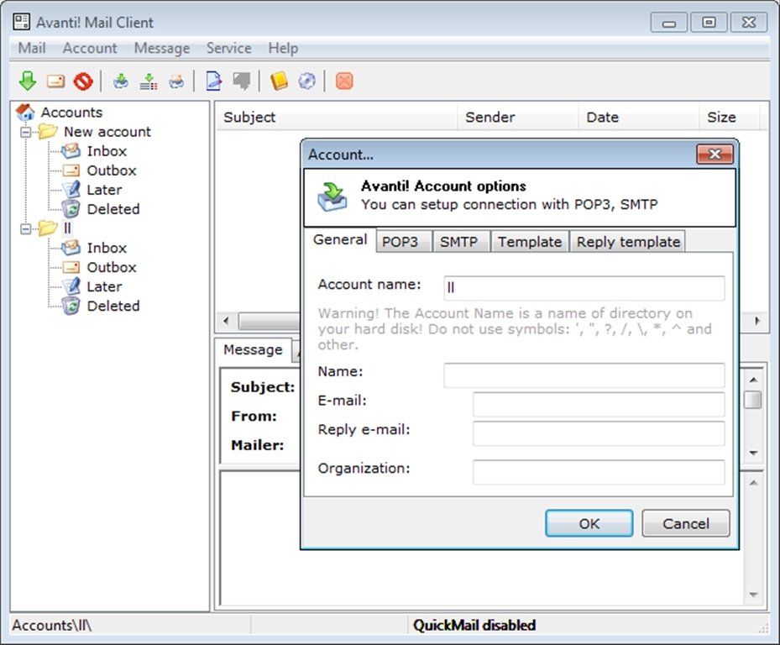Click the send mail envelope toolbar icon
780x645 pixels.
click(x=55, y=81)
